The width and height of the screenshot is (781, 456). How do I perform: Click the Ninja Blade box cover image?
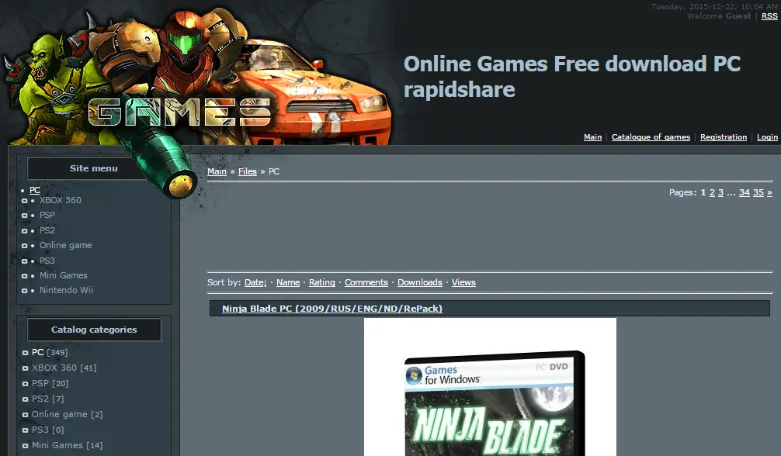coord(490,387)
